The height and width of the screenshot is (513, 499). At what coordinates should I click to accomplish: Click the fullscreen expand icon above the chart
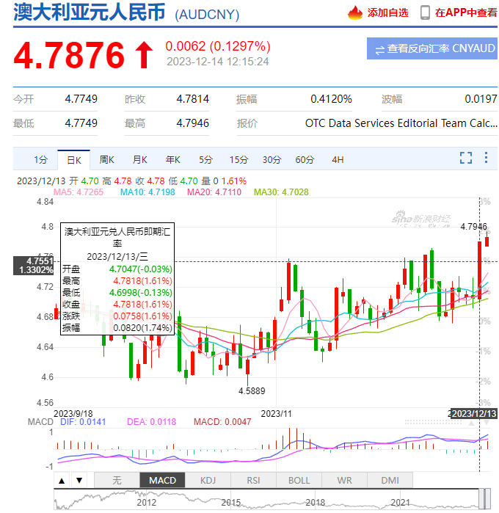[x=465, y=158]
